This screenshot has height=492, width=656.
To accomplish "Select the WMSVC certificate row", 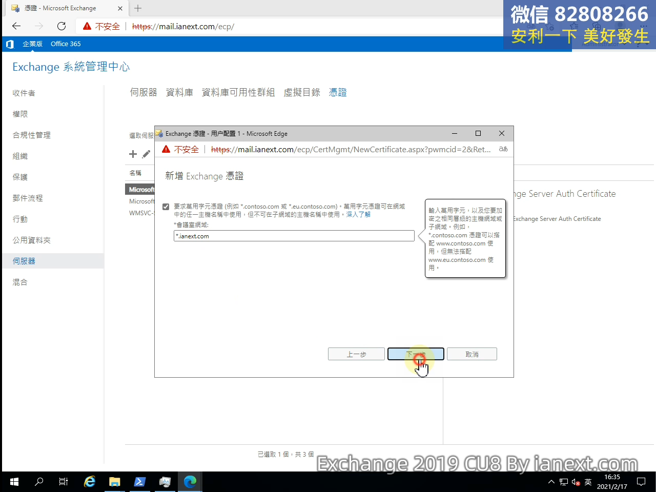I will point(141,213).
